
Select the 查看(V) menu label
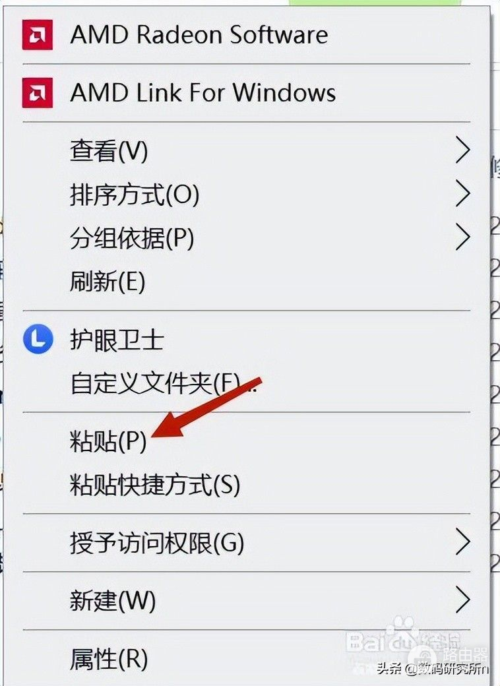(108, 150)
